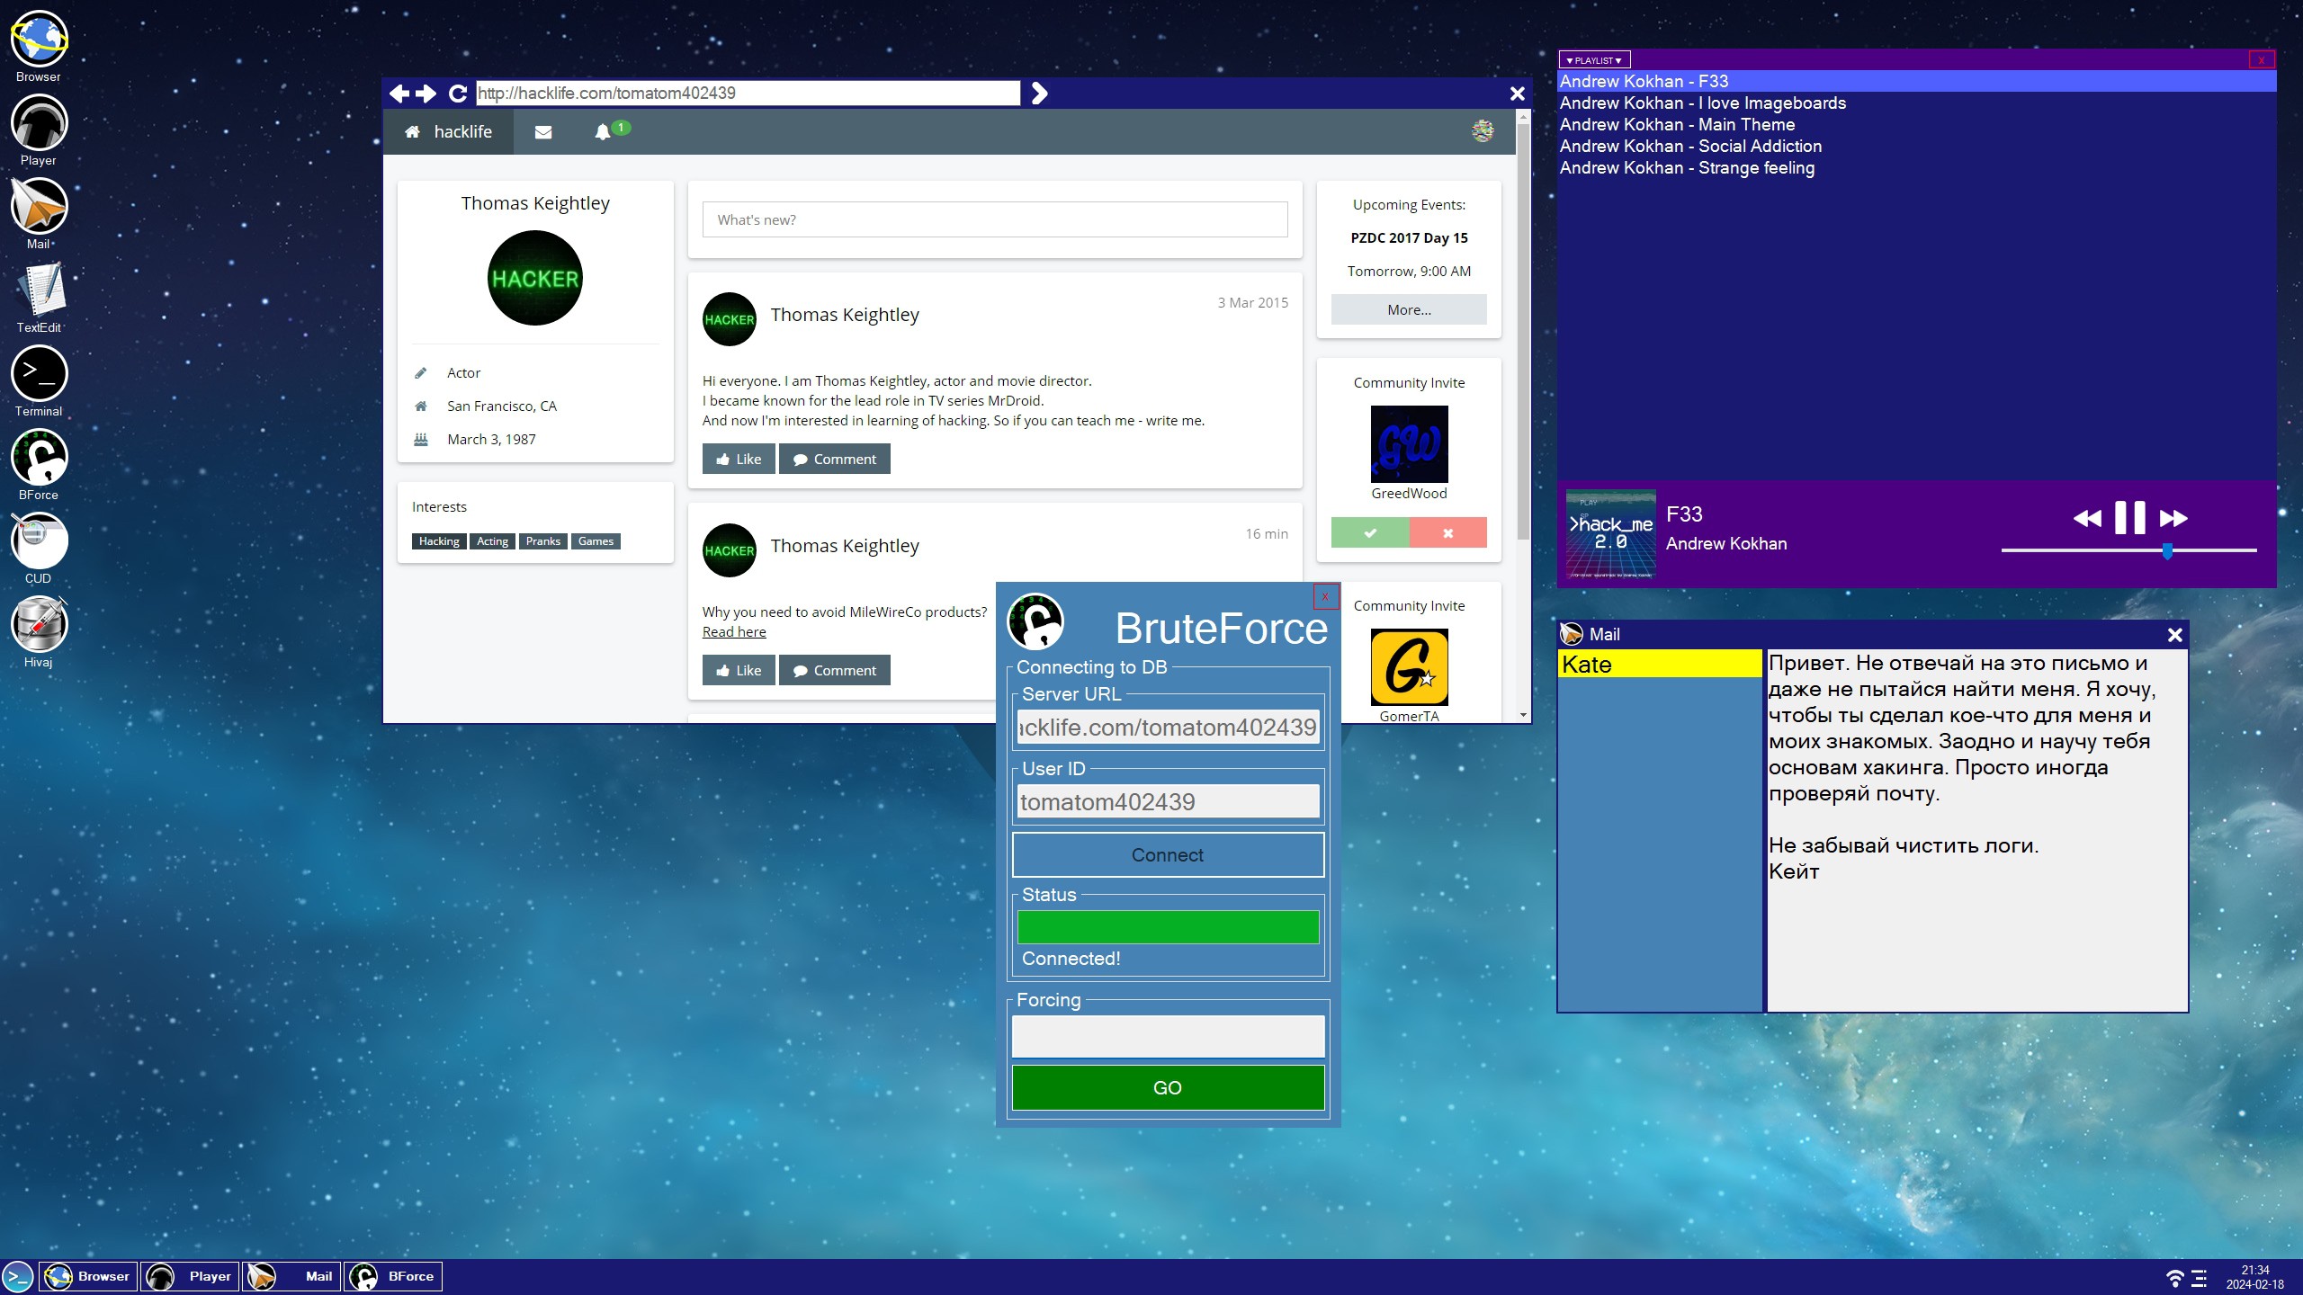Image resolution: width=2303 pixels, height=1295 pixels.
Task: Accept the GreedWood community invite
Action: [x=1369, y=532]
